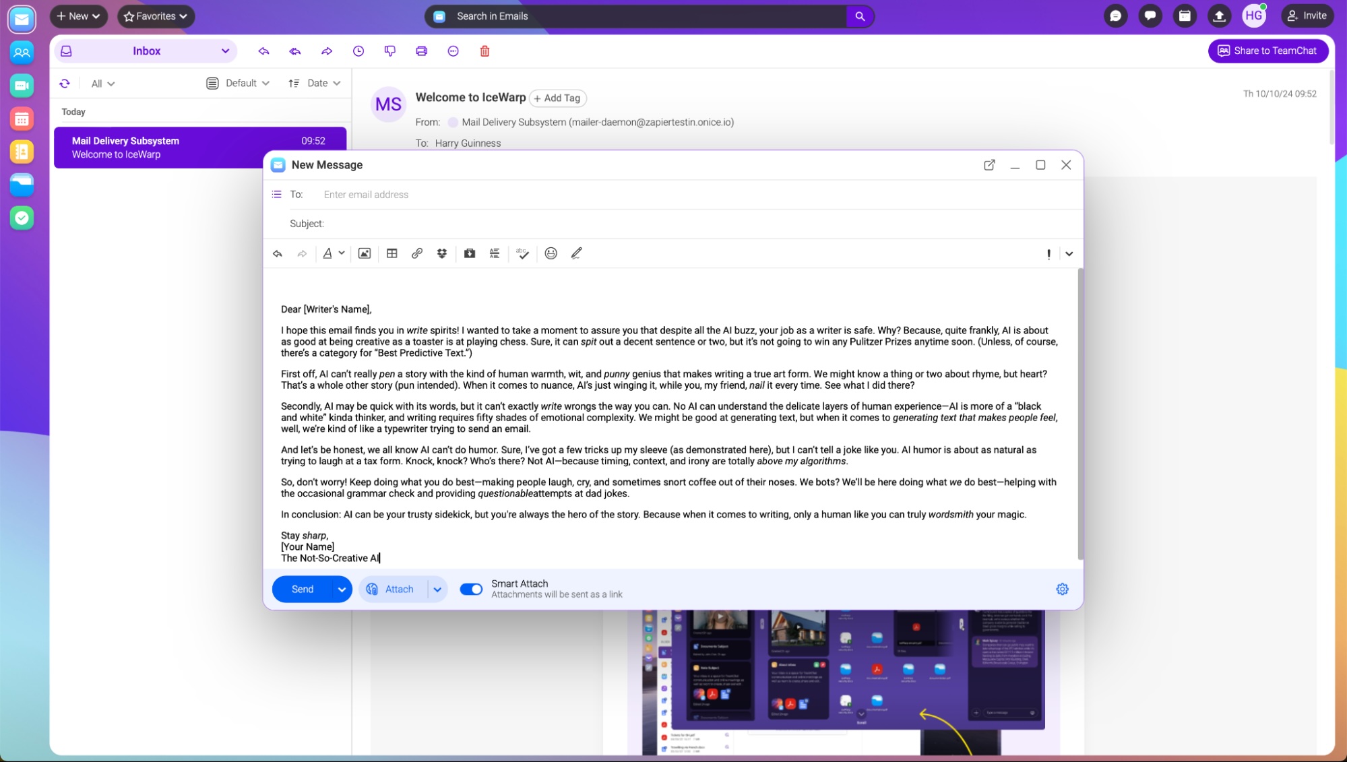Image resolution: width=1347 pixels, height=762 pixels.
Task: Open the All messages filter dropdown
Action: [x=102, y=83]
